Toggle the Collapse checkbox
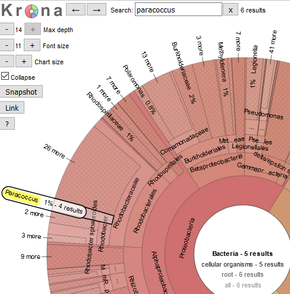 5,76
